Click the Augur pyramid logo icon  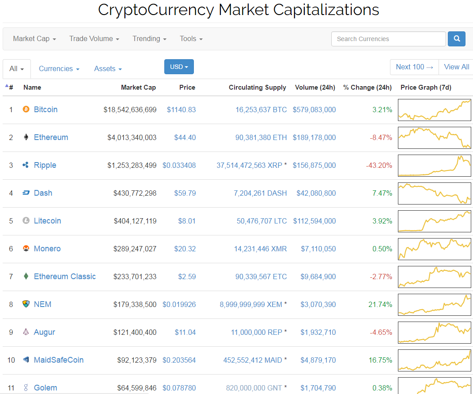[x=26, y=332]
